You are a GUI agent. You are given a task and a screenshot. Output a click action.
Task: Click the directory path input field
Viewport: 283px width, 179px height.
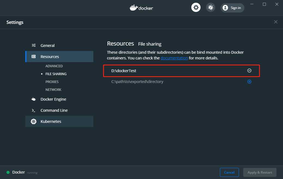(x=178, y=82)
